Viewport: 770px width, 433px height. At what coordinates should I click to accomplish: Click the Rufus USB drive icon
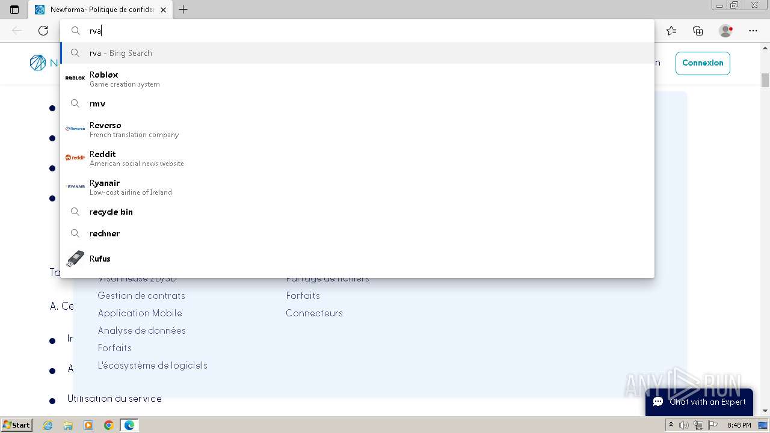point(75,259)
